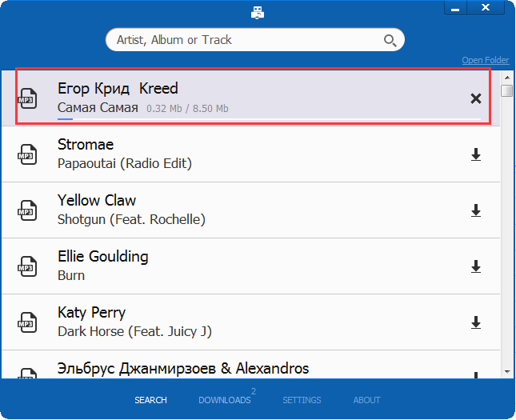Click the Самая Самая download progress bar
This screenshot has width=516, height=420.
[269, 119]
